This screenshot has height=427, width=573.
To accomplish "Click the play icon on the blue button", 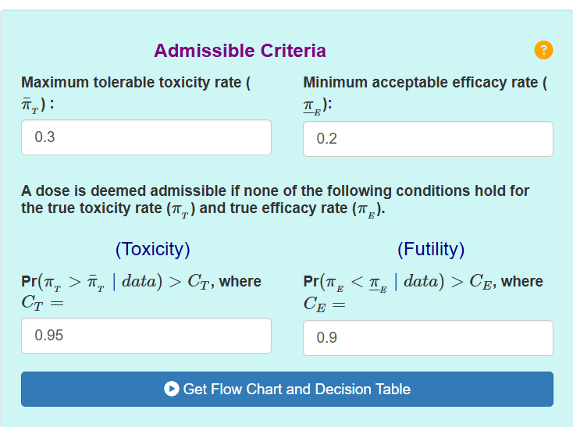I will click(172, 389).
